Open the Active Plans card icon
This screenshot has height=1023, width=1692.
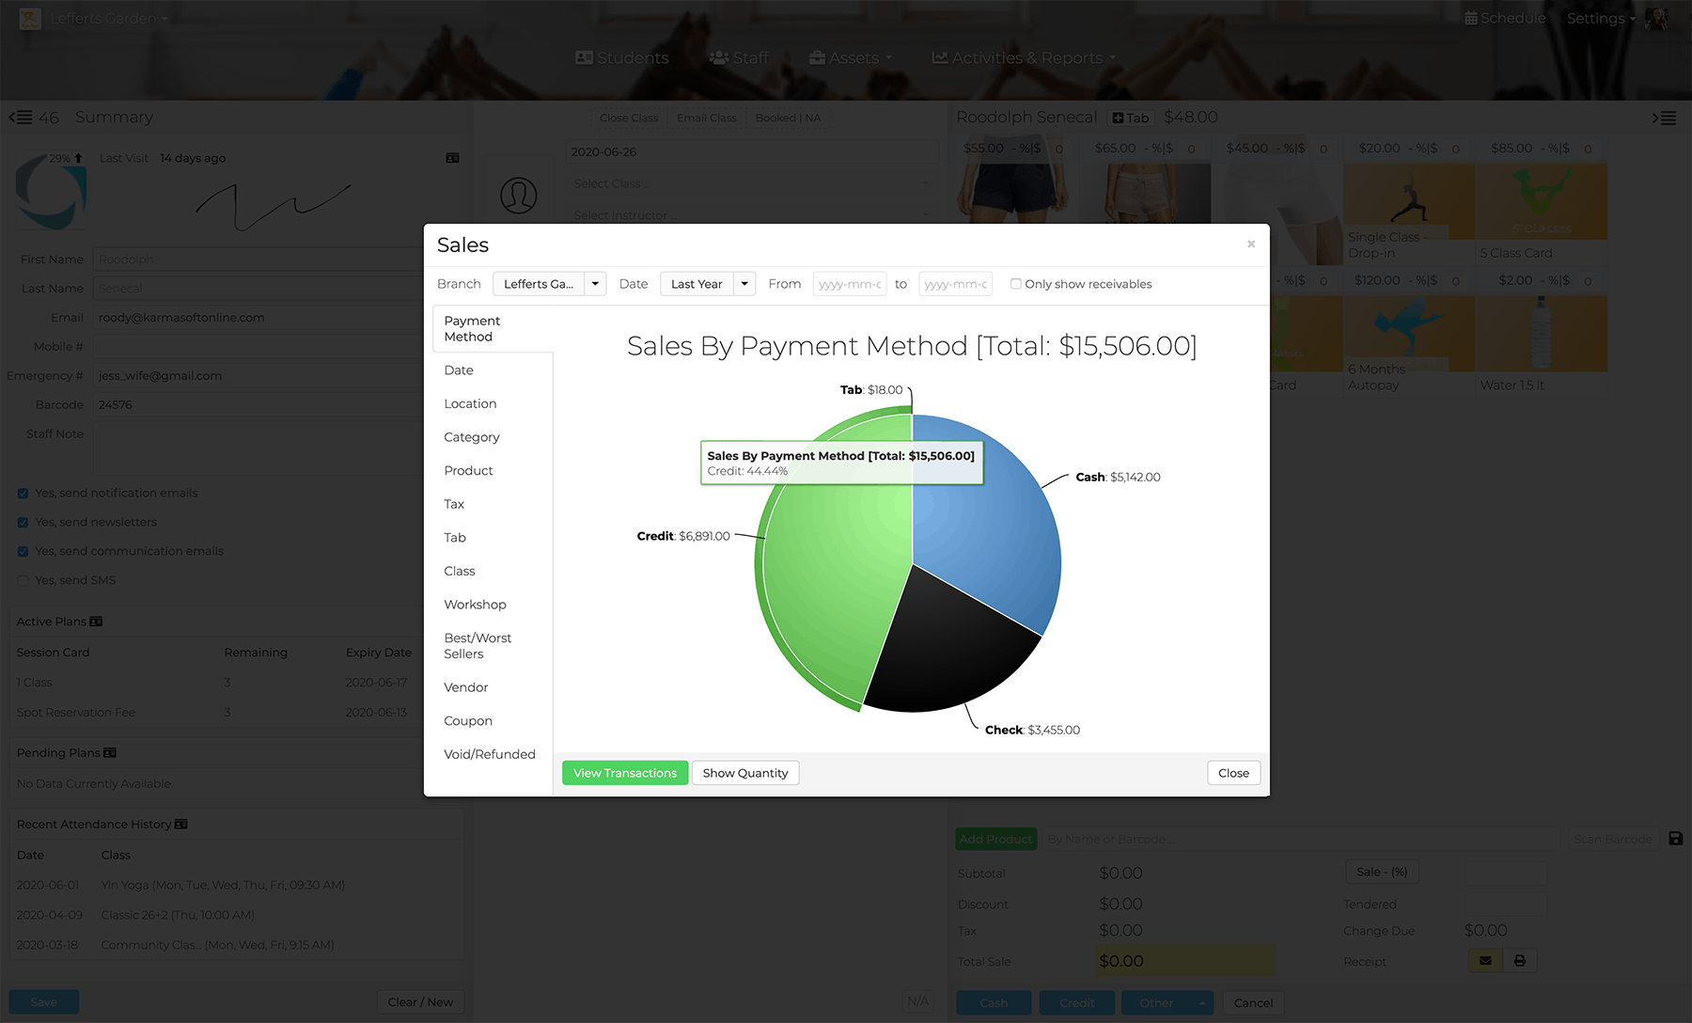tap(96, 622)
